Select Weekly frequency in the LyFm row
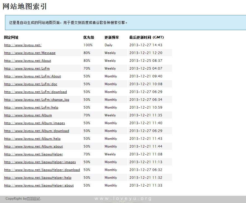 tap(110, 69)
